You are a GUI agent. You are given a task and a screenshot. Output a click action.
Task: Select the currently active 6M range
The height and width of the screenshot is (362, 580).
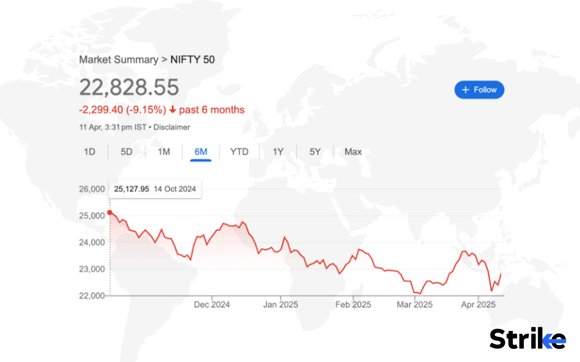click(201, 152)
